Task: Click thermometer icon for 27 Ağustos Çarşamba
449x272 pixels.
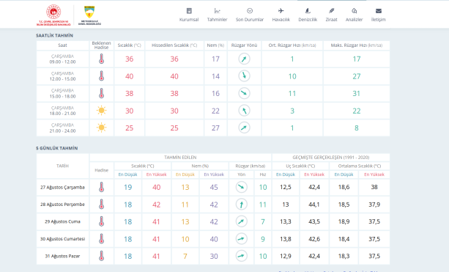Action: pos(101,187)
